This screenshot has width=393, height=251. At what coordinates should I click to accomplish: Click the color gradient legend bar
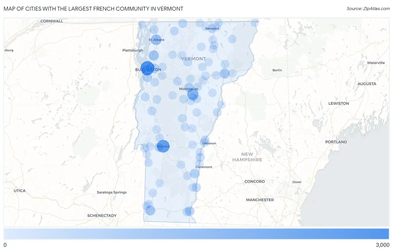point(196,234)
